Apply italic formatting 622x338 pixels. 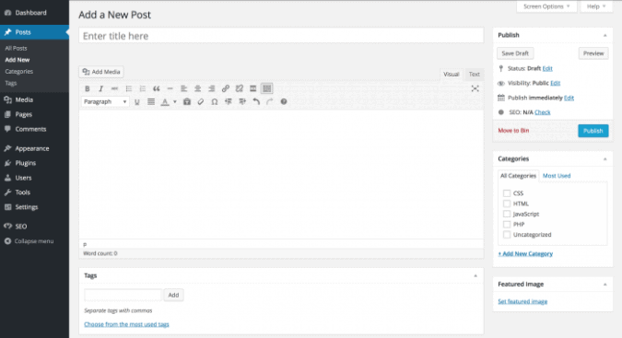point(100,88)
